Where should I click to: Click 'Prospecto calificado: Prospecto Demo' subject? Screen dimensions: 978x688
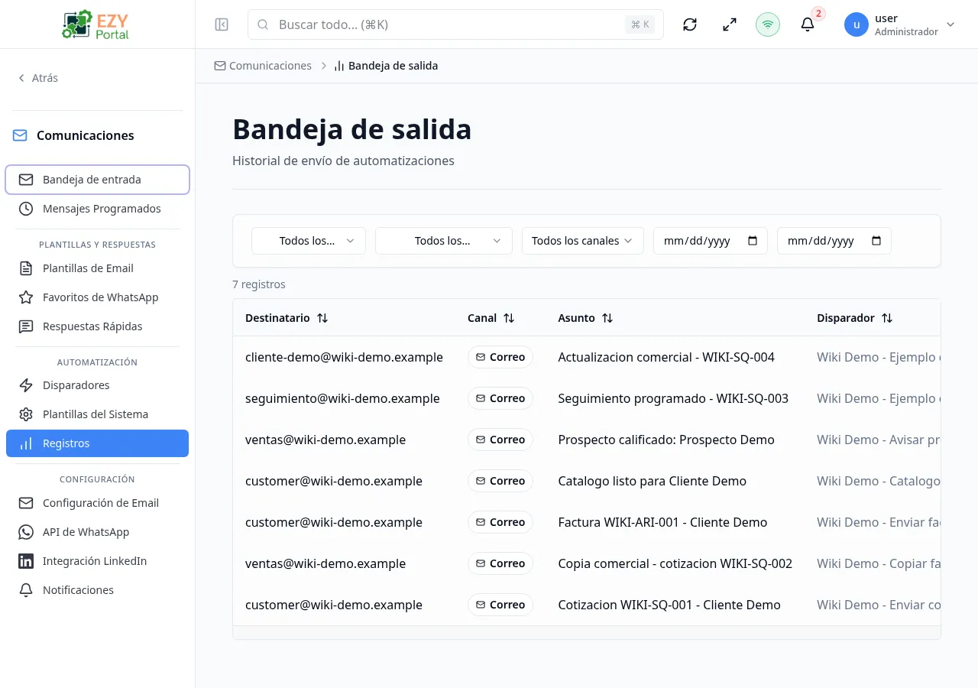[666, 440]
